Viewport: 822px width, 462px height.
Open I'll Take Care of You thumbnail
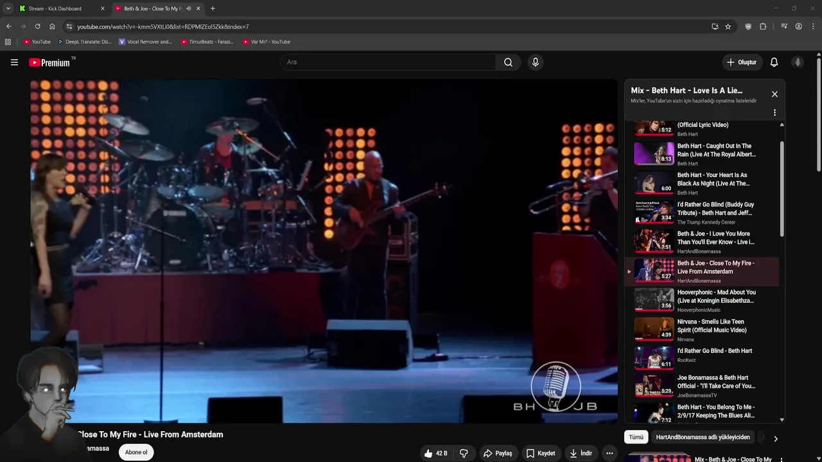tap(654, 385)
